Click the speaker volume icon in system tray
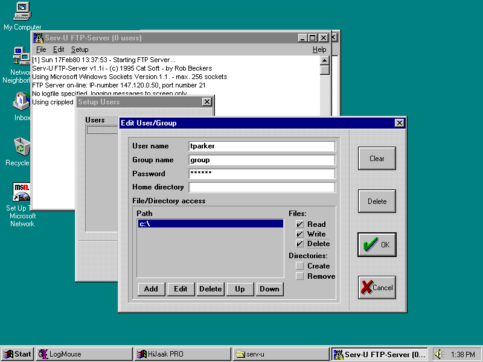Viewport: 483px width, 362px height. click(x=439, y=354)
